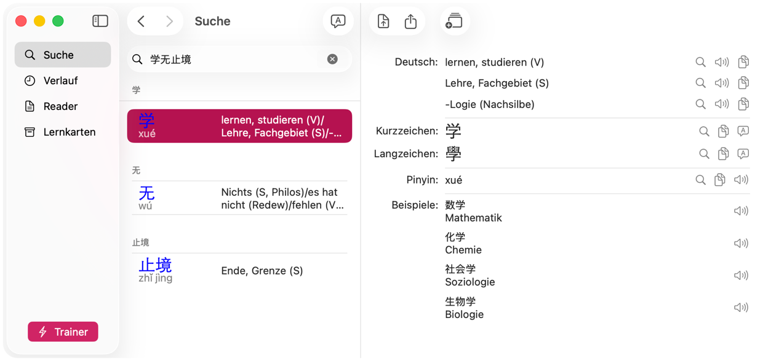Open Reader in the sidebar
Screen dimensions: 763x361
63,106
